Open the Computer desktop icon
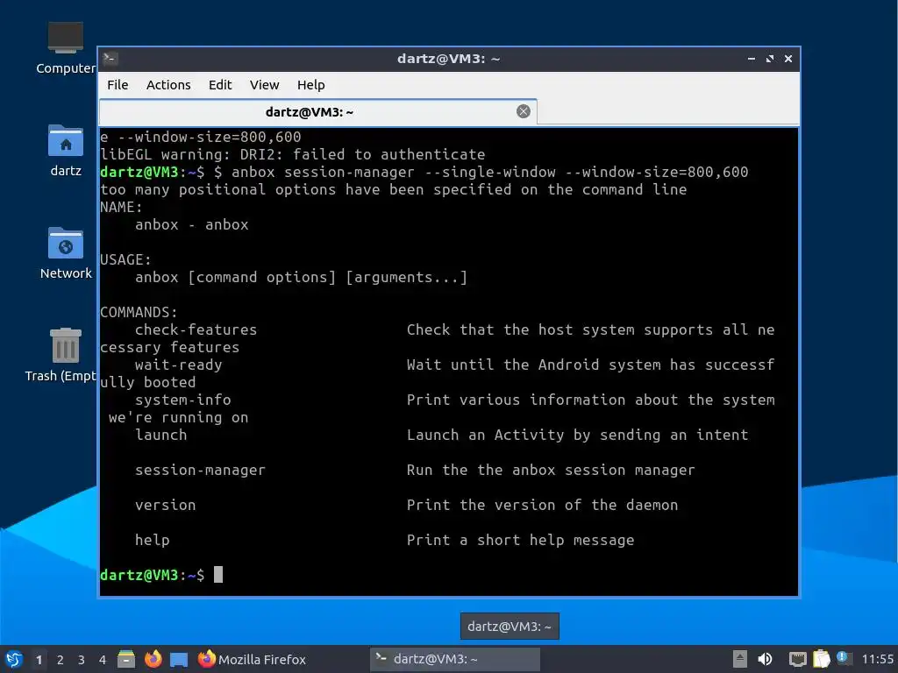The width and height of the screenshot is (898, 673). (x=65, y=48)
